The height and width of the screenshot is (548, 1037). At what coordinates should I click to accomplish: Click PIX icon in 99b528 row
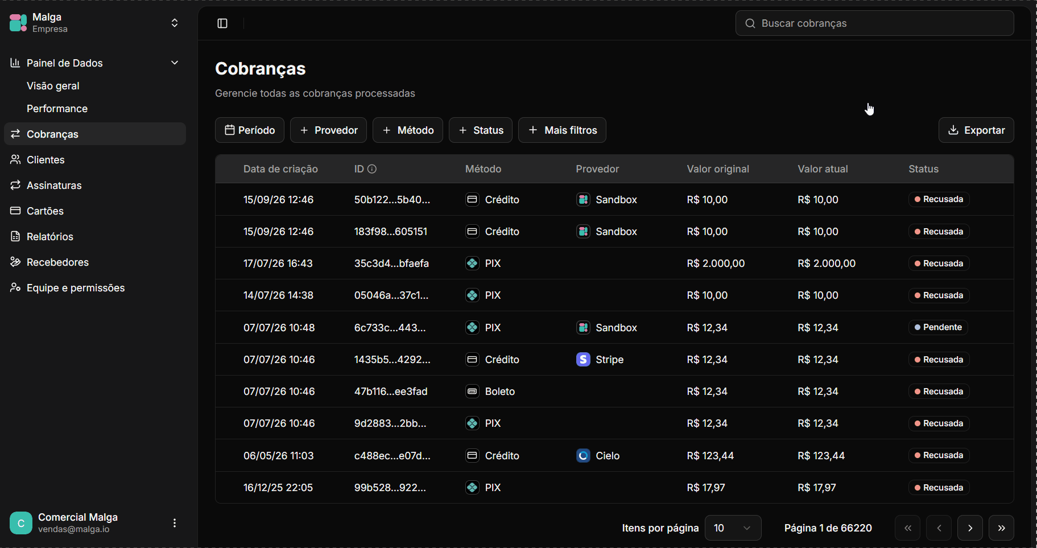tap(472, 488)
